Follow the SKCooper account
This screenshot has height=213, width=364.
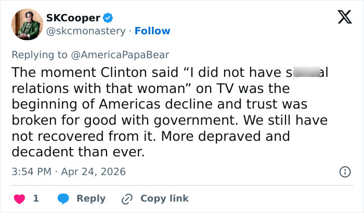point(152,31)
